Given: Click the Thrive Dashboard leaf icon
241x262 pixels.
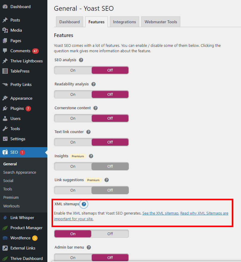Looking at the screenshot, I should tap(5, 258).
